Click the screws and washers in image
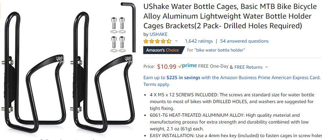Screen dimensions: 322x140 118,34
